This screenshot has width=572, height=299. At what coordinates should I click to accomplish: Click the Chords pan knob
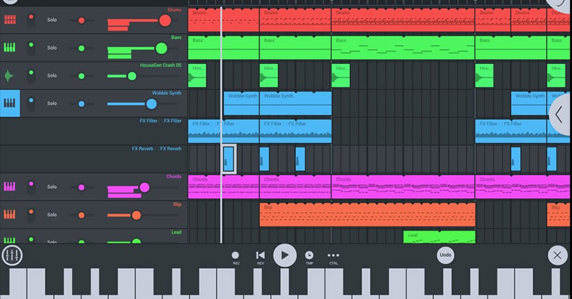pyautogui.click(x=81, y=187)
